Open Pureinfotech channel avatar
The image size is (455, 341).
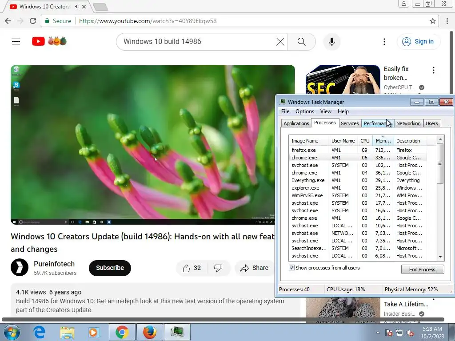(20, 267)
